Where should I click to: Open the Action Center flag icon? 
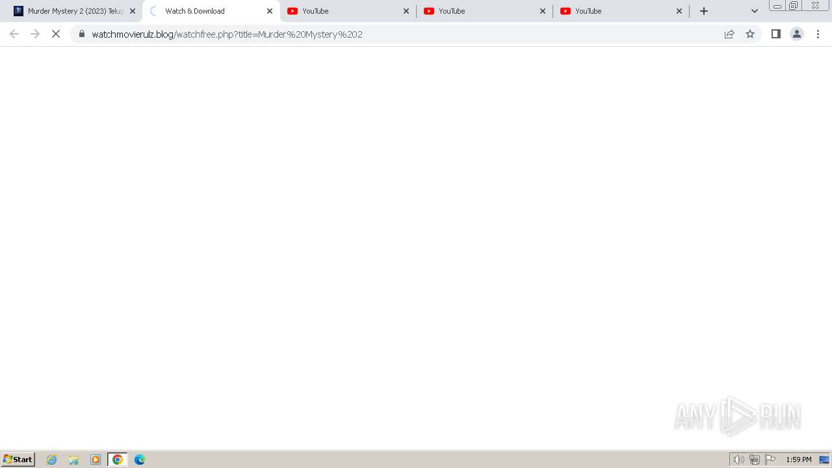(x=770, y=460)
